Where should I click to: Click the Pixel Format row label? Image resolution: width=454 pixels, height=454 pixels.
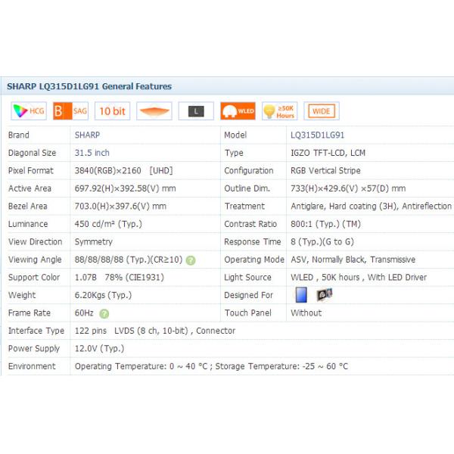coord(31,171)
